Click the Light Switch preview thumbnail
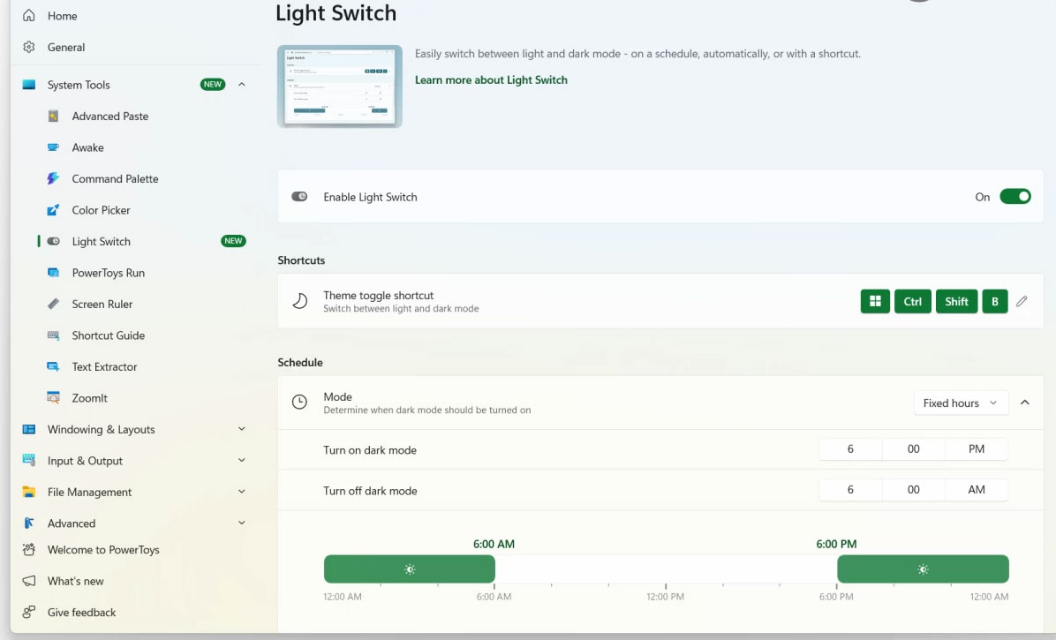 [339, 87]
